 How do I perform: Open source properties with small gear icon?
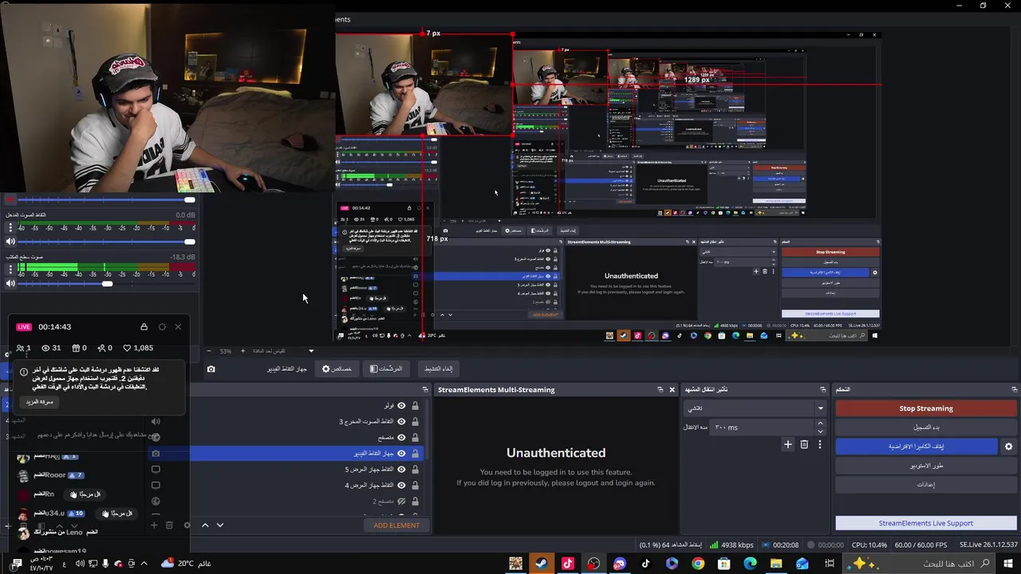click(187, 525)
